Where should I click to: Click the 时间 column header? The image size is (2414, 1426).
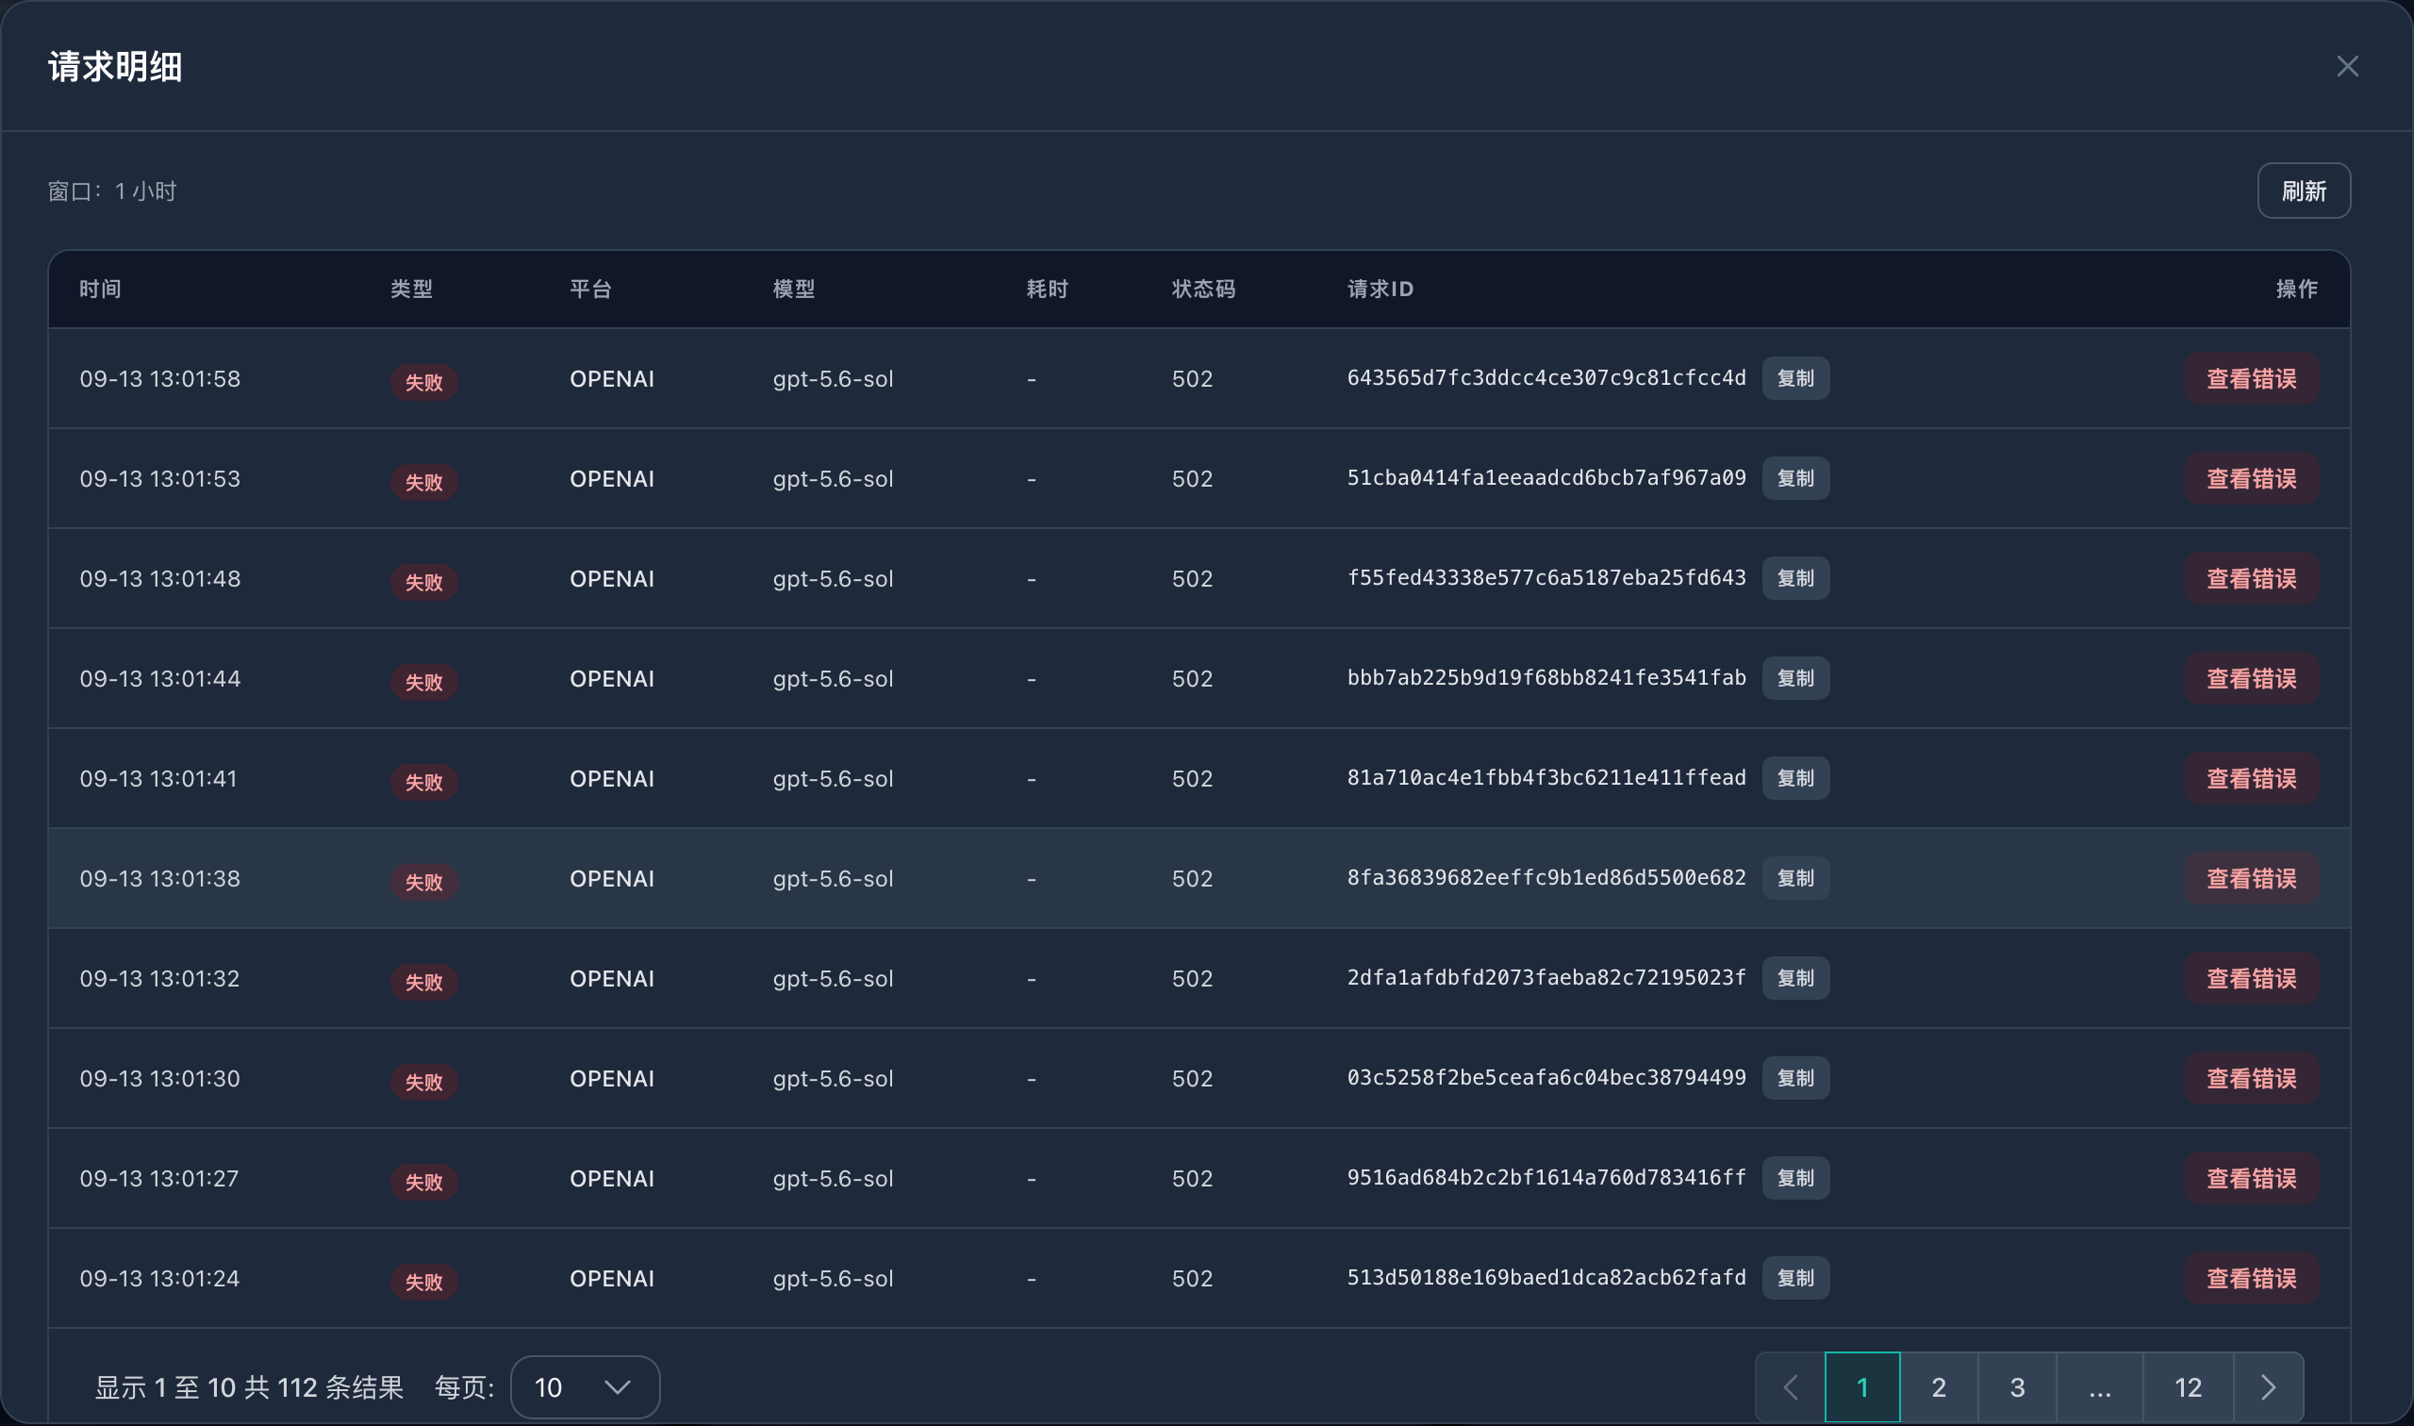coord(100,290)
